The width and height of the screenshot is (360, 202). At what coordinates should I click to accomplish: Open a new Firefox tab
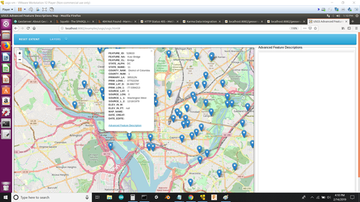click(x=353, y=22)
